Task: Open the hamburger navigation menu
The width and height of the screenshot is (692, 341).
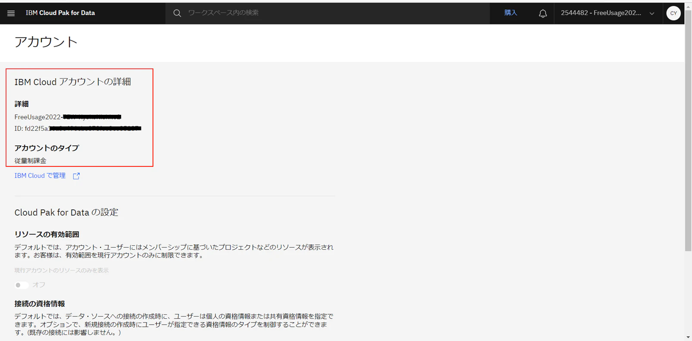Action: pos(11,13)
